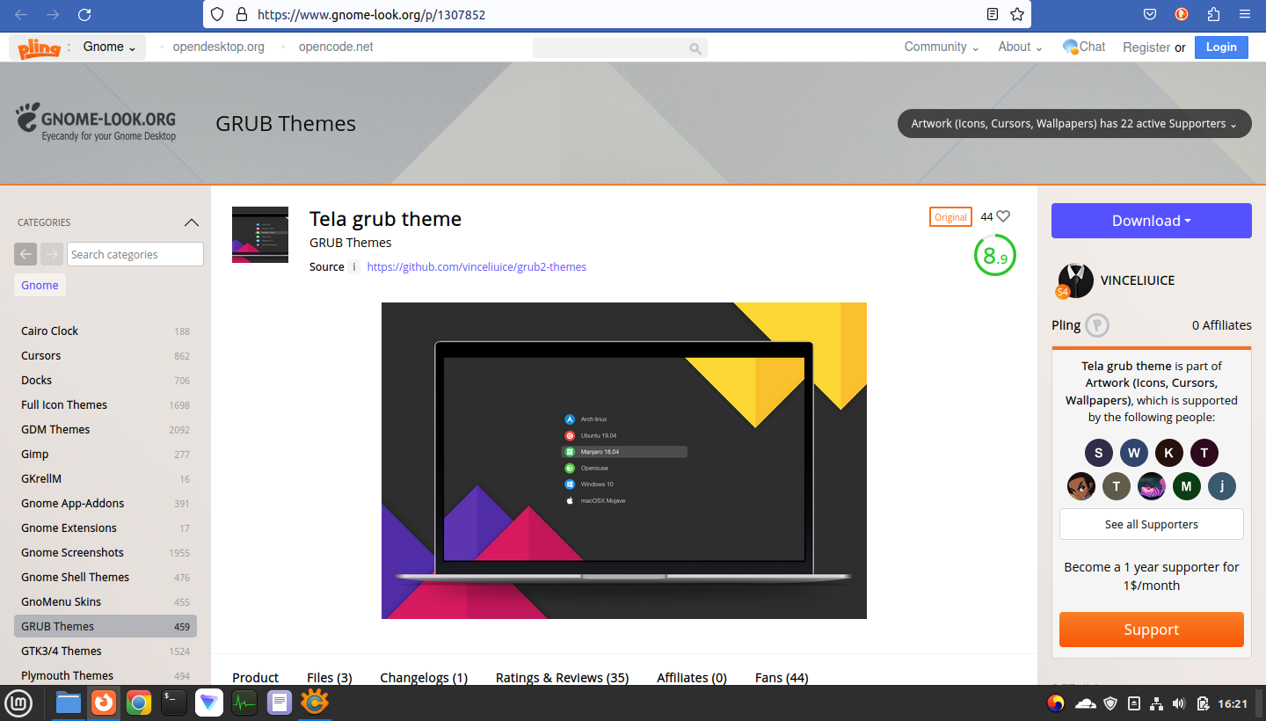Visit the opencode.net link
The height and width of the screenshot is (721, 1266).
336,47
